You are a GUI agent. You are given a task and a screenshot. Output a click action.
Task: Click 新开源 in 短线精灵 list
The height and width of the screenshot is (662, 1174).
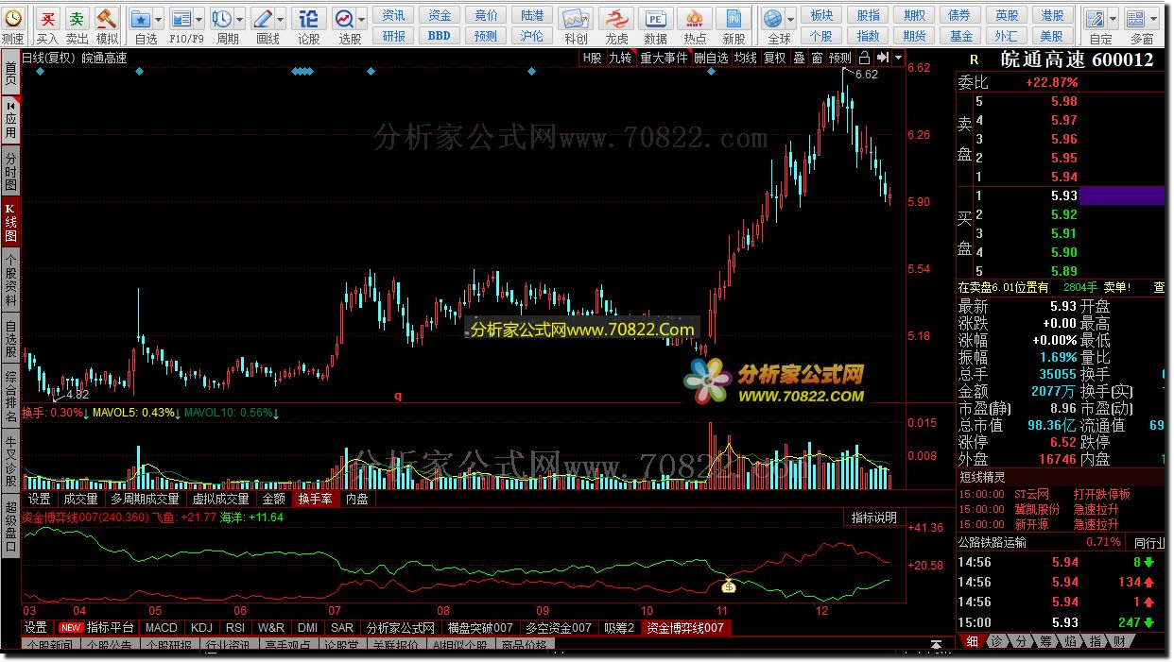pos(1032,524)
